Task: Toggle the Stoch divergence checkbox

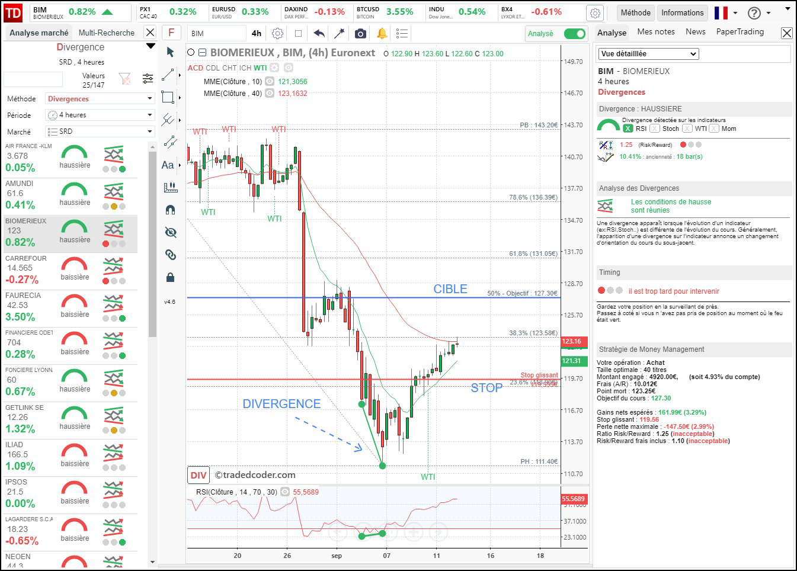Action: (x=654, y=129)
